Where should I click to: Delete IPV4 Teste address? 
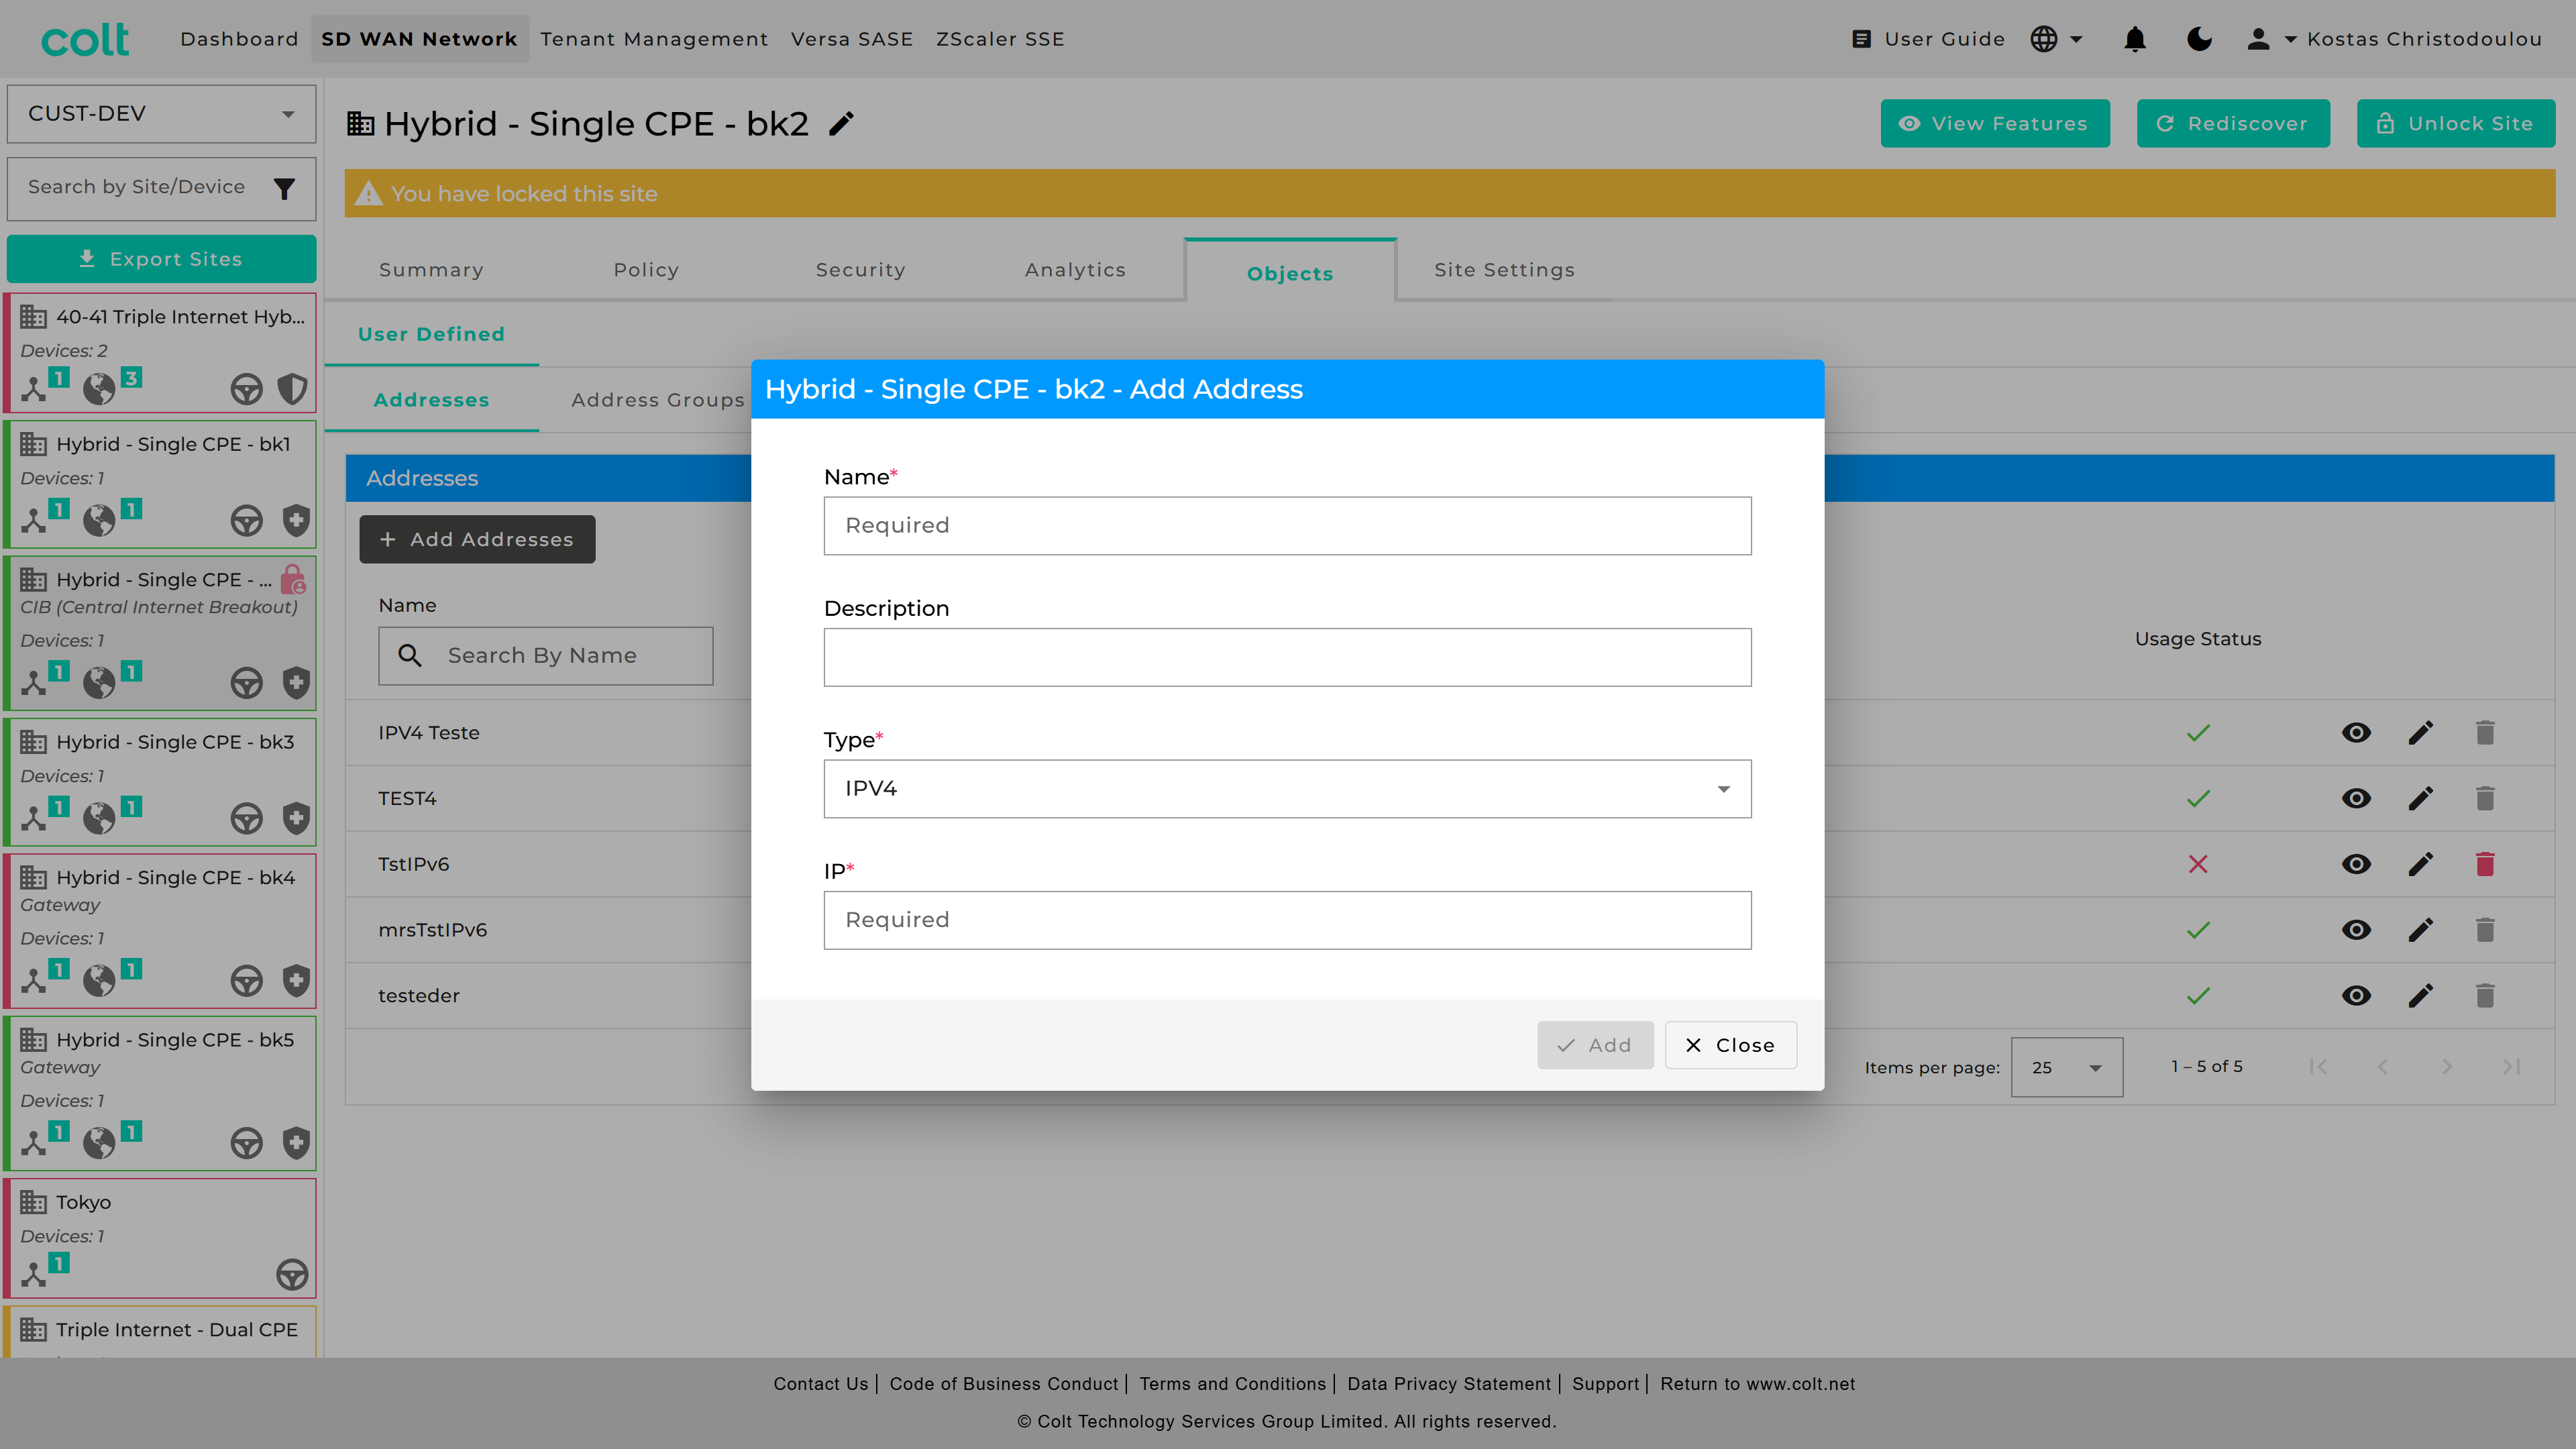click(2485, 733)
